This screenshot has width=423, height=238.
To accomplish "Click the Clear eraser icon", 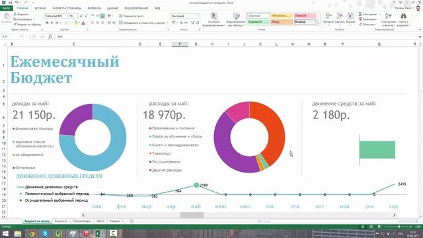I will (x=360, y=24).
